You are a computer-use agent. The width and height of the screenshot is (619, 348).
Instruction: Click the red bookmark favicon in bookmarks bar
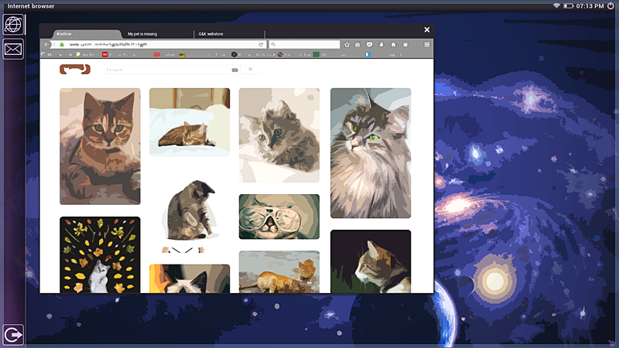coord(104,54)
